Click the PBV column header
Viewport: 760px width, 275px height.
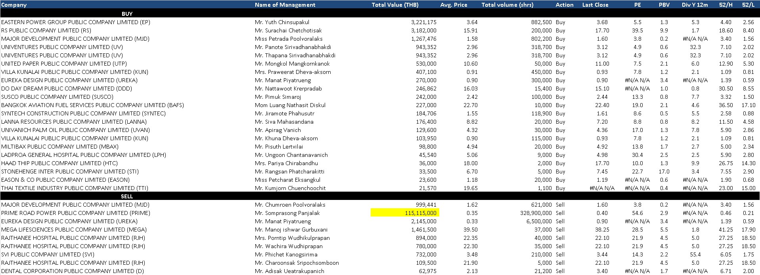664,5
